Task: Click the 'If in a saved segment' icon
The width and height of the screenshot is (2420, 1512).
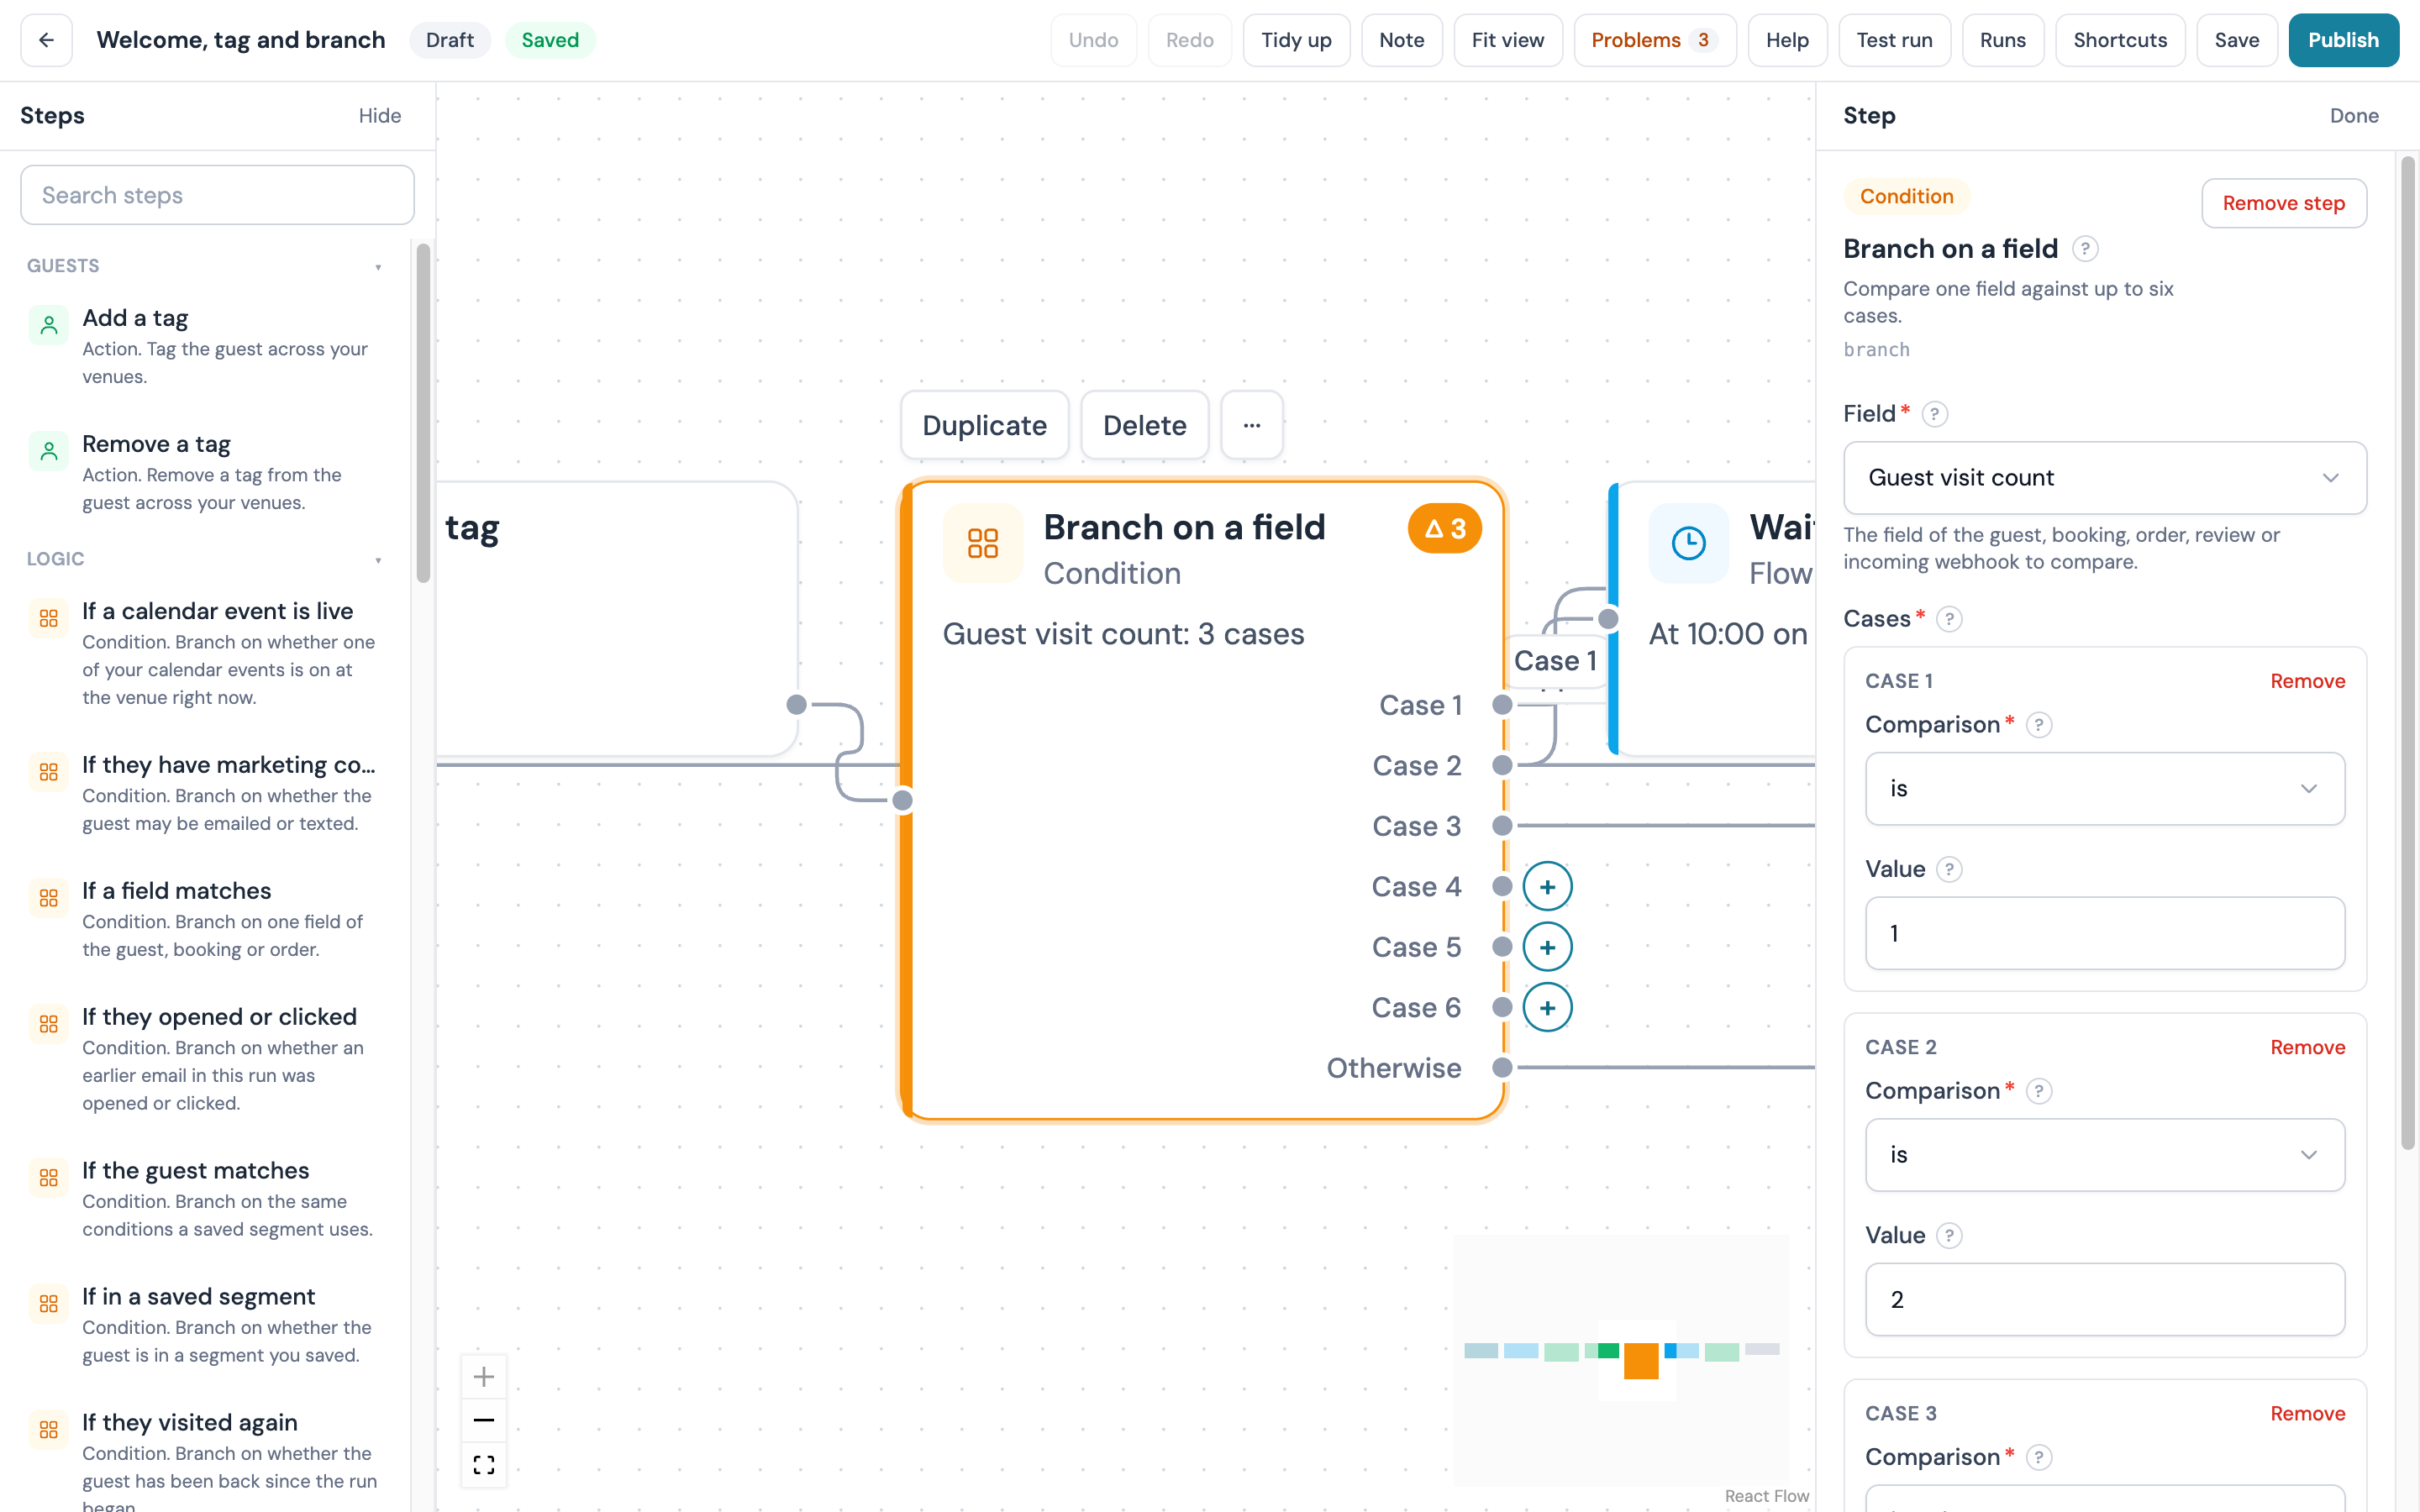Action: click(48, 1304)
